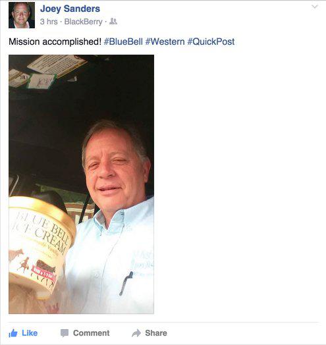Open the #BlueBell hashtag
Image resolution: width=326 pixels, height=345 pixels.
pyautogui.click(x=123, y=41)
